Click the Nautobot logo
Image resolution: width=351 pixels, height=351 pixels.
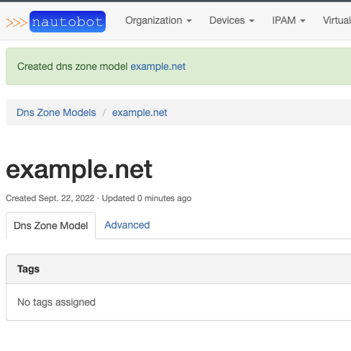[68, 22]
